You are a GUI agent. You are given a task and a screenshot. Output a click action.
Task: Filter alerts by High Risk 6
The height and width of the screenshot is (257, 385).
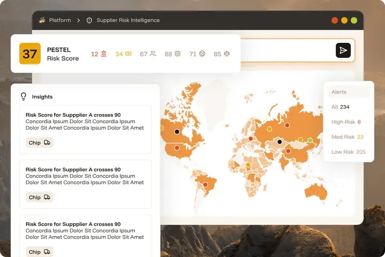coord(346,122)
